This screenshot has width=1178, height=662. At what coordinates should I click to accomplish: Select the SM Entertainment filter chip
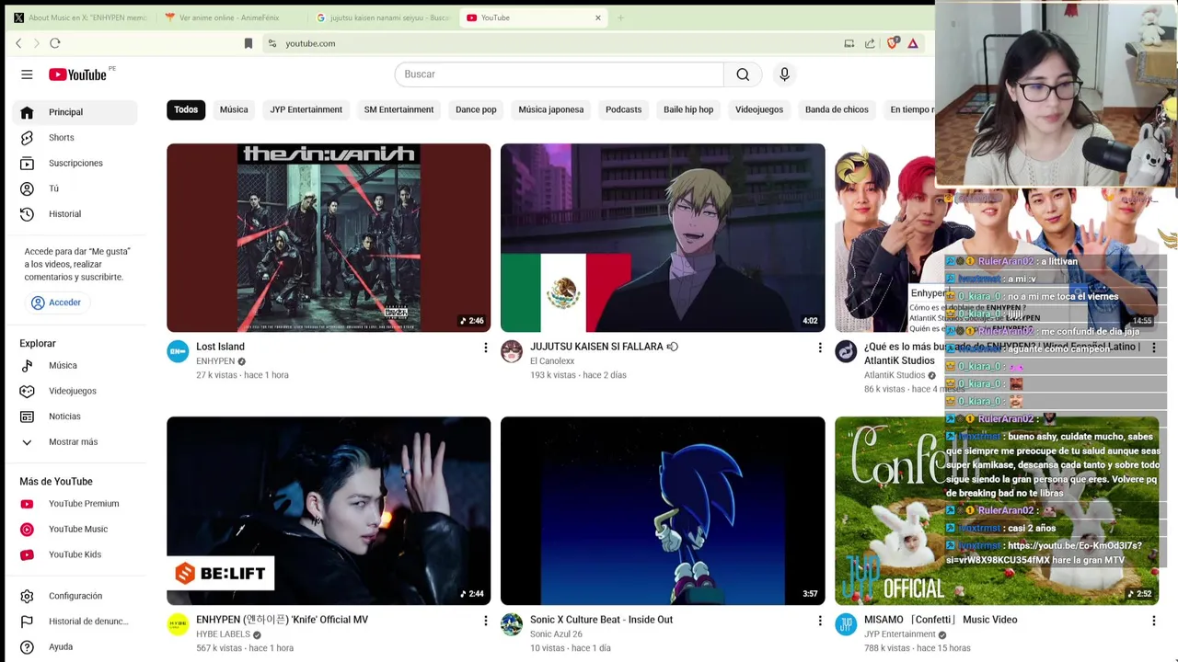point(398,109)
